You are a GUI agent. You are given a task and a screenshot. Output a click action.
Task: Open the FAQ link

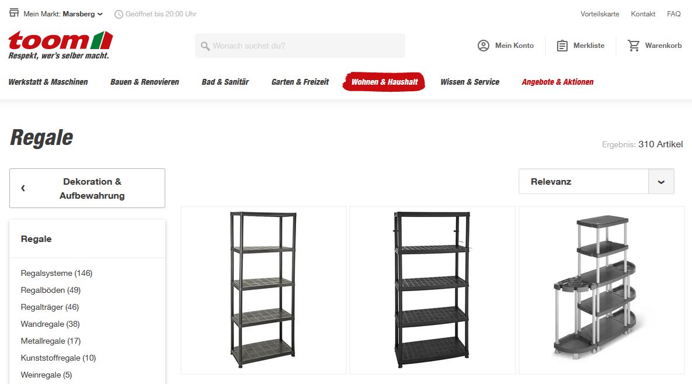[x=673, y=14]
